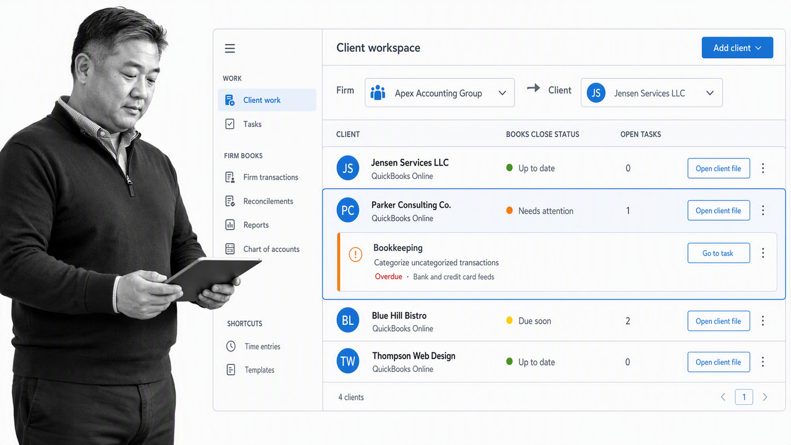Click the Thompson Web Design name
791x445 pixels.
click(414, 356)
